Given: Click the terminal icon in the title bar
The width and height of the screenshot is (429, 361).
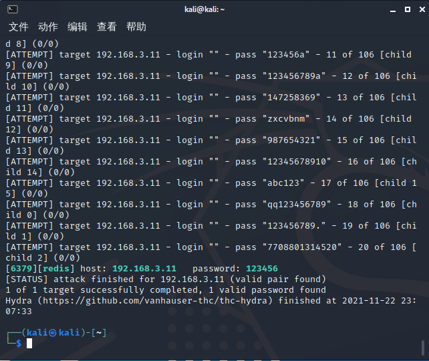Looking at the screenshot, I should [13, 9].
